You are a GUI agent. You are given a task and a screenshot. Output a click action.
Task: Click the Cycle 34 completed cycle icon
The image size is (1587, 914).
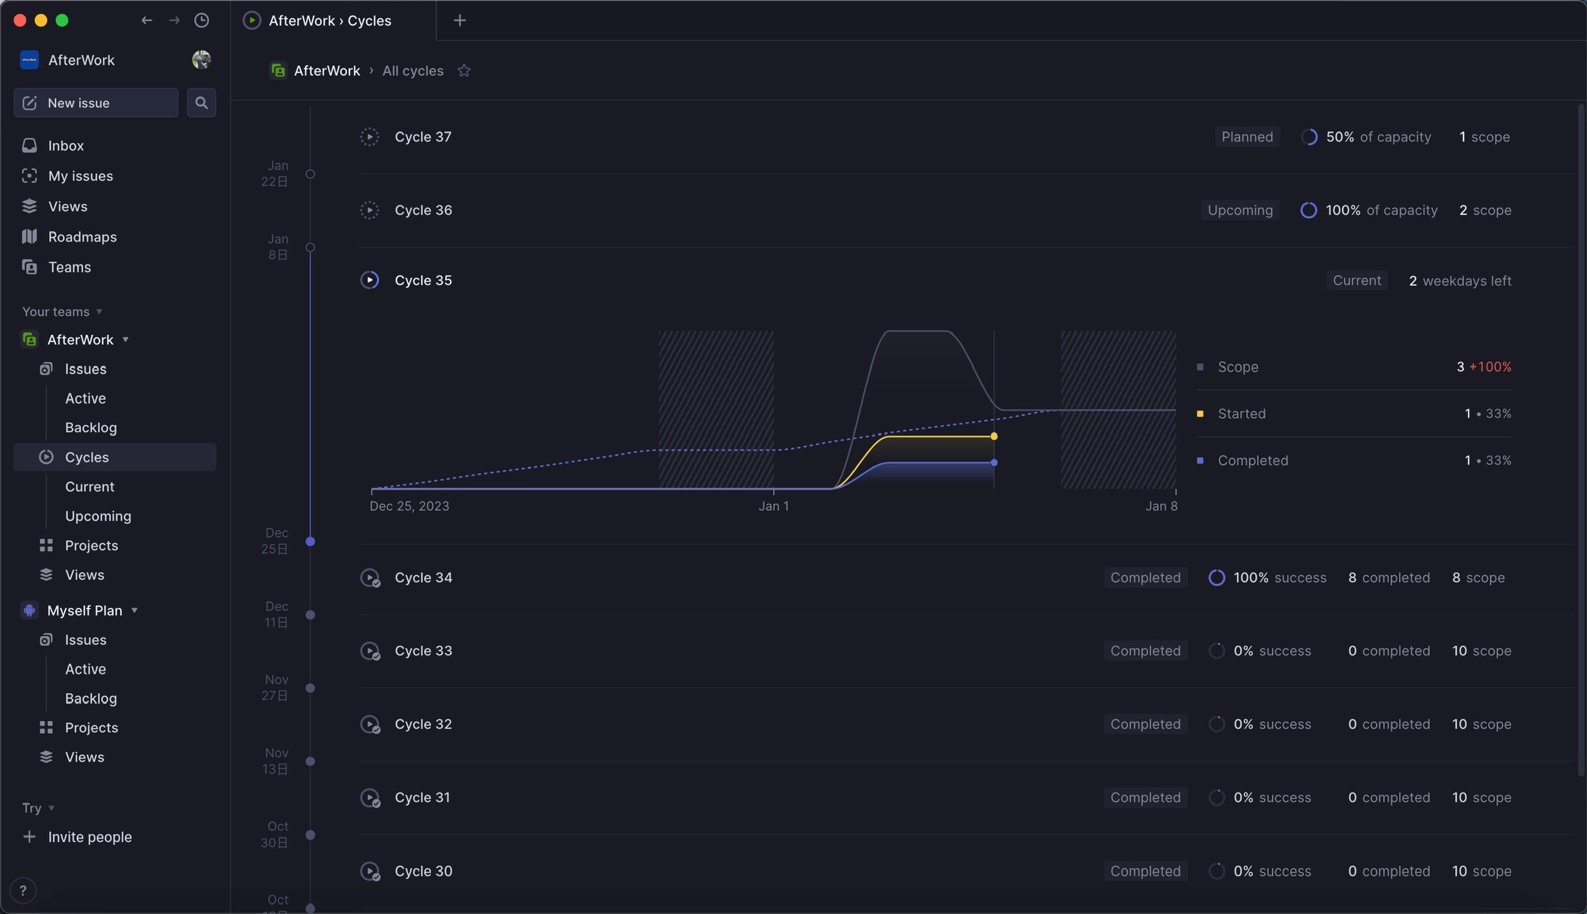tap(369, 577)
